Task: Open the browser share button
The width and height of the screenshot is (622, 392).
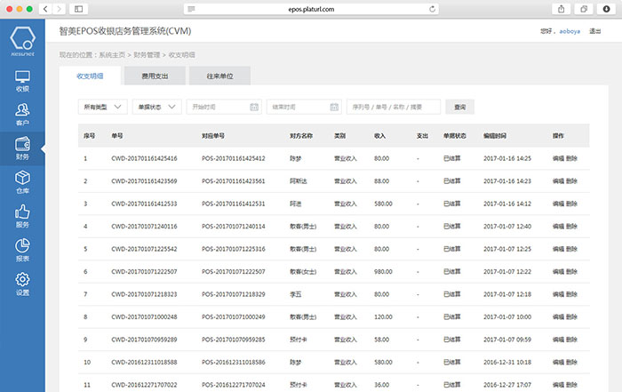Action: click(562, 9)
